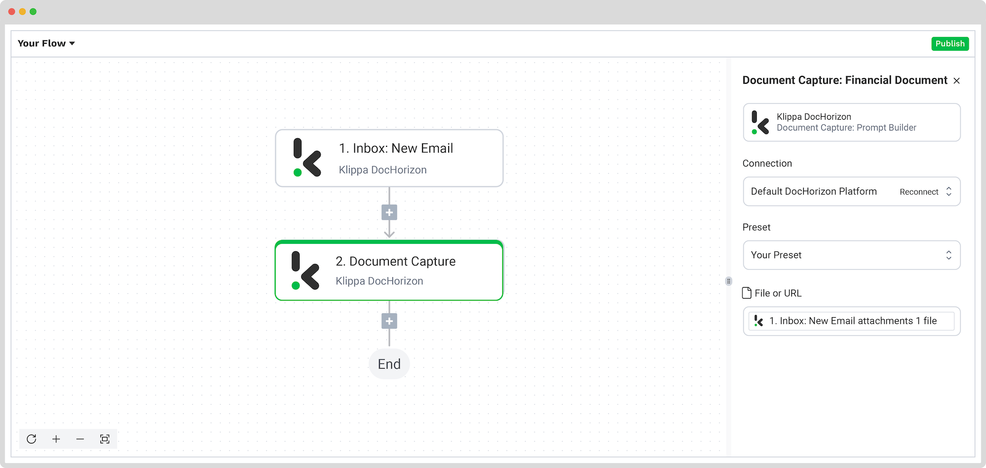Add a step below Document Capture
This screenshot has width=986, height=468.
point(389,321)
